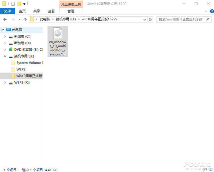Open the 管理 ribbon tab
Viewport: 214px width, 172px height.
[71, 11]
